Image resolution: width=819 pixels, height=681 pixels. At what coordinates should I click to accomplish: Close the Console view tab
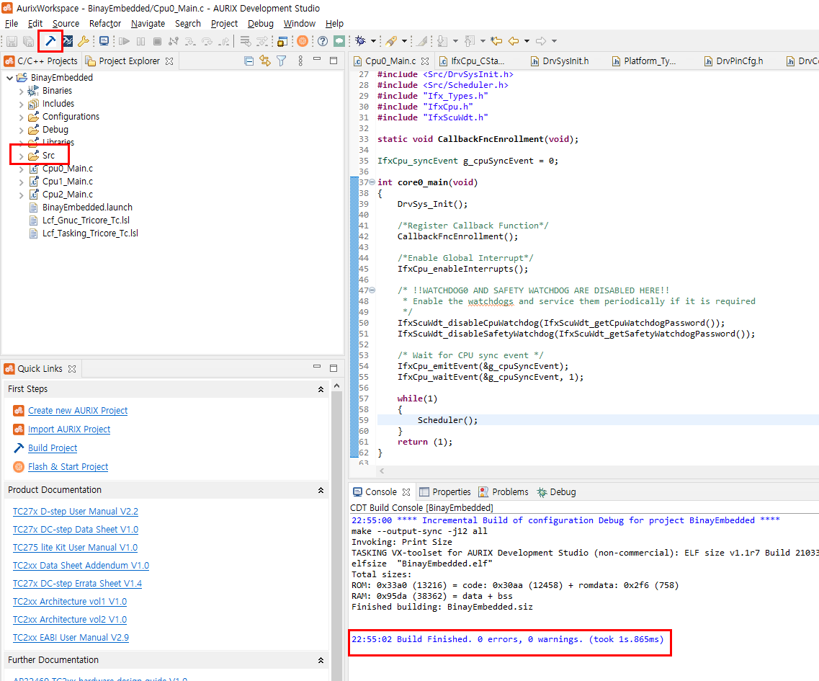406,491
